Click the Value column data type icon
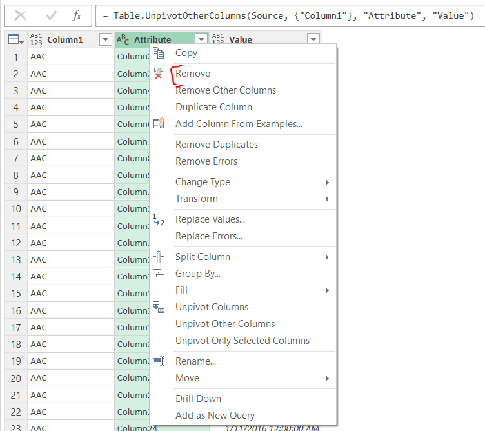Viewport: 485px width, 431px height. (218, 39)
